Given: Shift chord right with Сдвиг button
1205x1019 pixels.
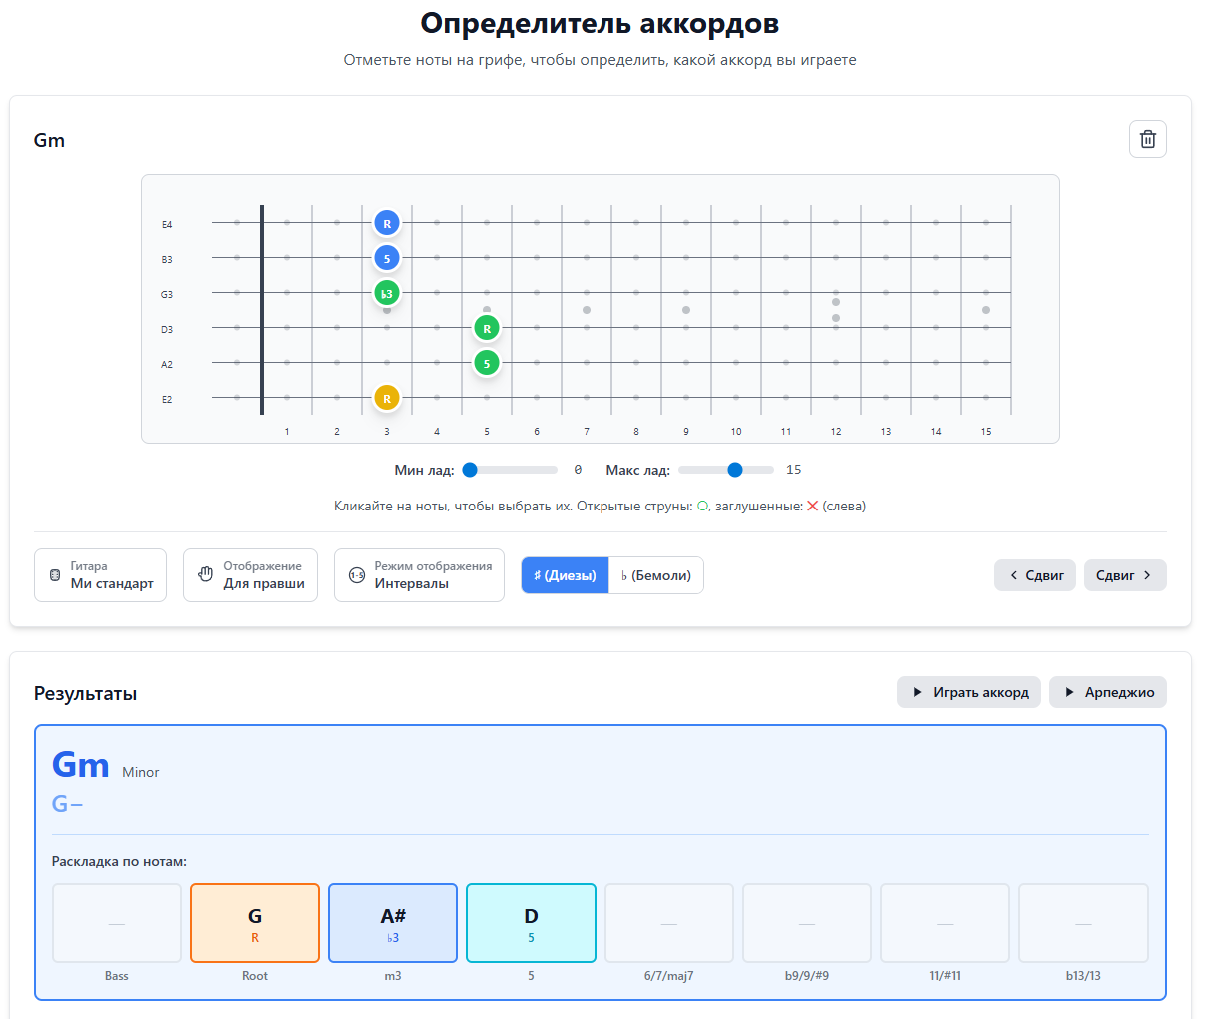Looking at the screenshot, I should tap(1125, 574).
